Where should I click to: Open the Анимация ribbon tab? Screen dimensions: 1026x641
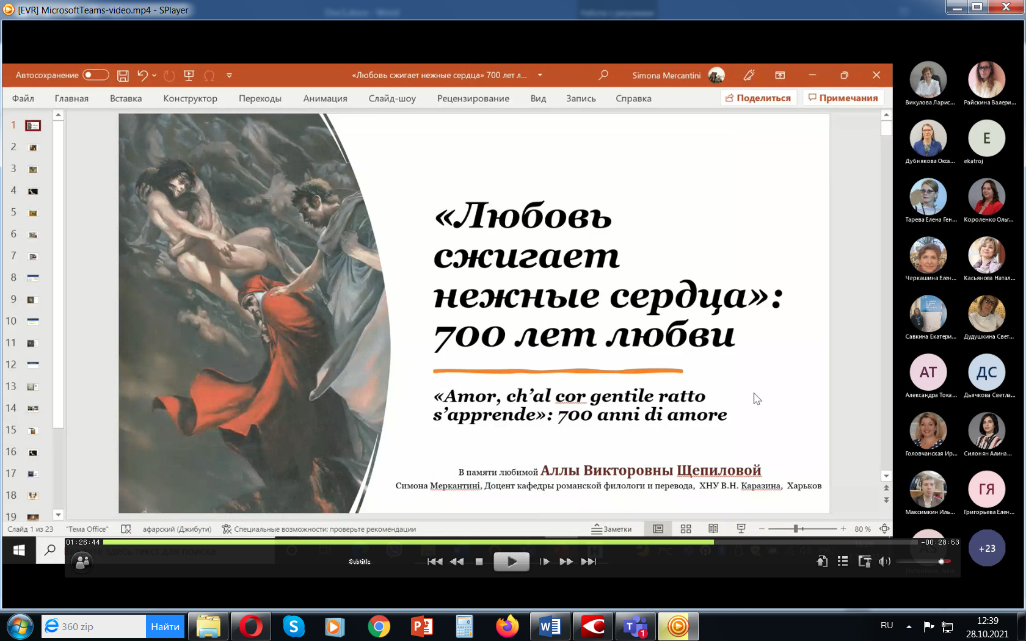tap(325, 98)
